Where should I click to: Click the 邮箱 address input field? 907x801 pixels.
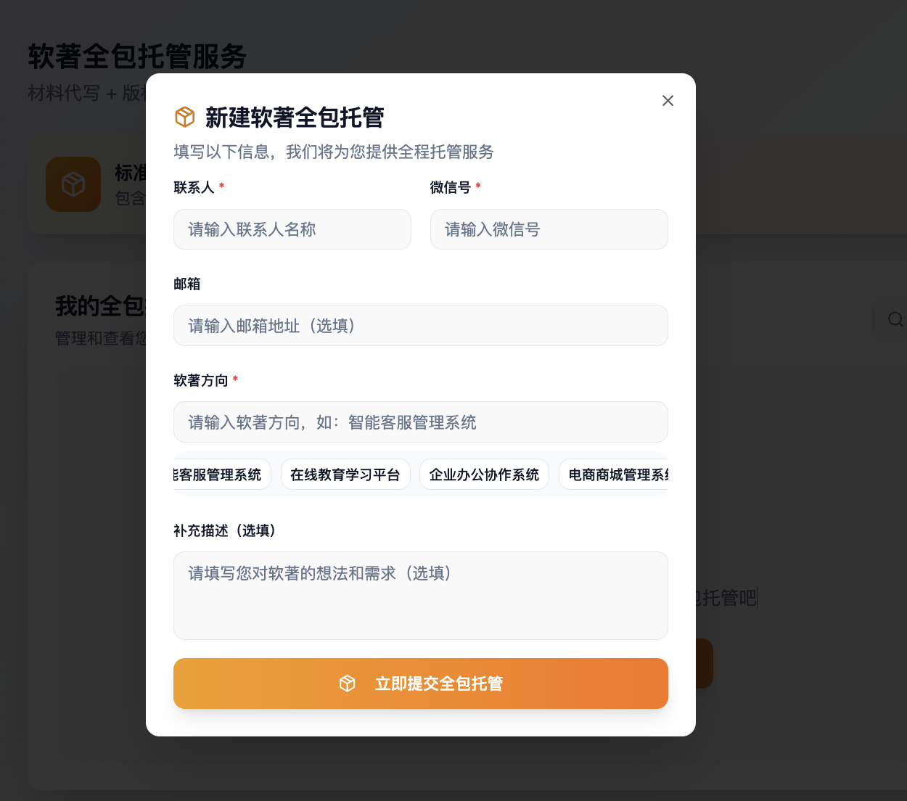click(420, 326)
